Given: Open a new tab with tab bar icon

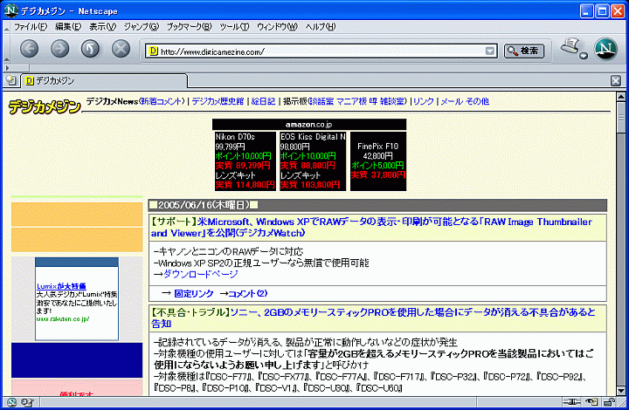Looking at the screenshot, I should point(10,80).
